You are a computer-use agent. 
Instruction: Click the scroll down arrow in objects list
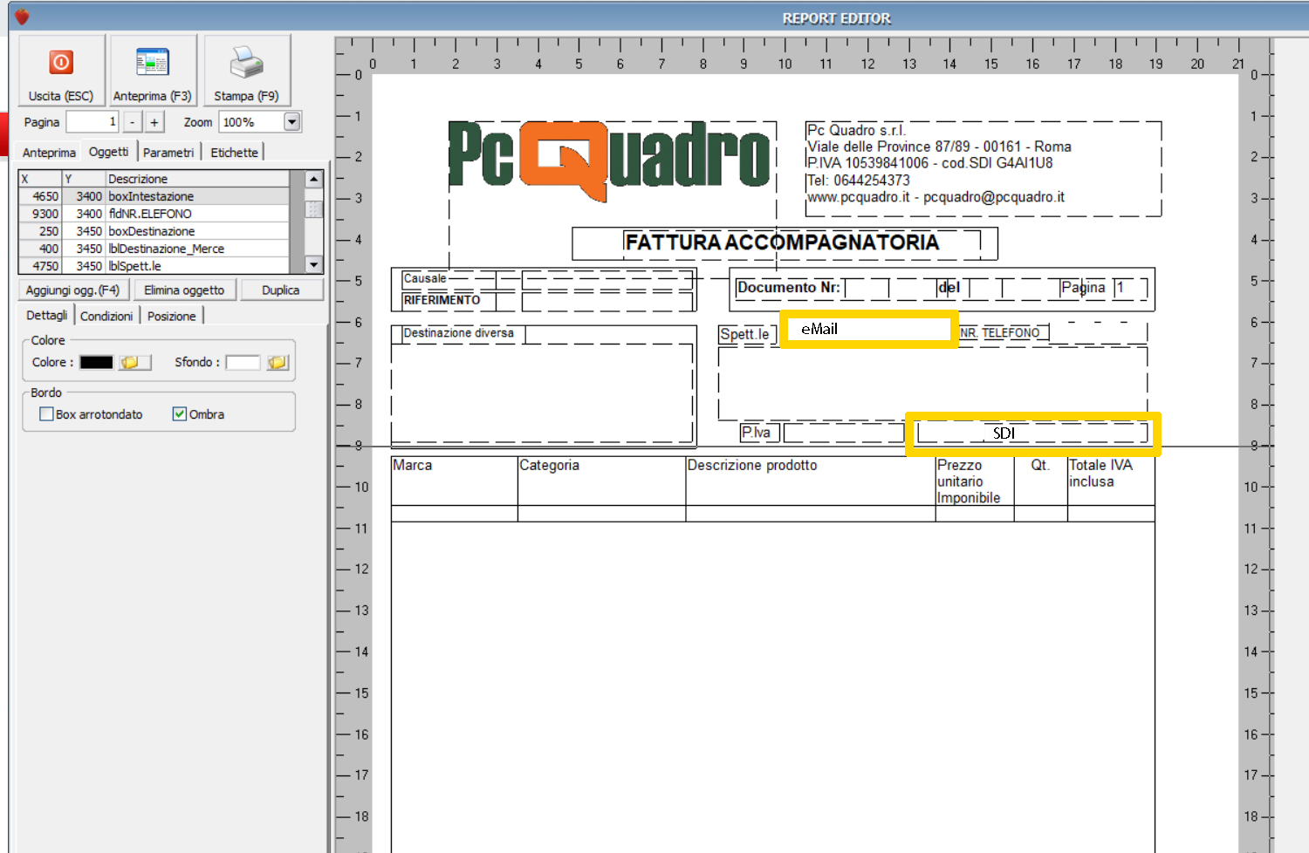tap(314, 264)
